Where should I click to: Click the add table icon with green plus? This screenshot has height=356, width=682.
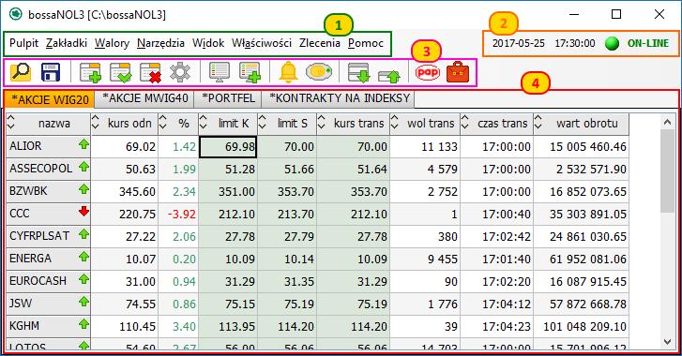click(x=90, y=72)
